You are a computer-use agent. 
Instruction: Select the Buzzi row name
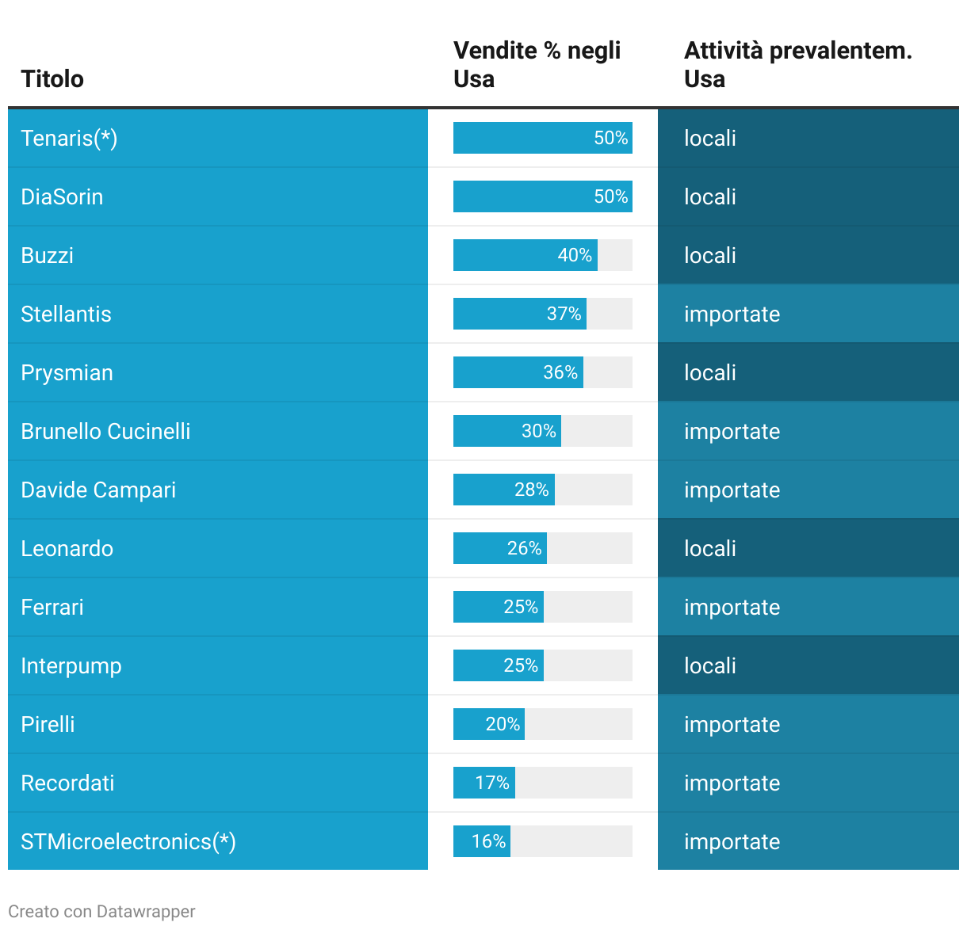pyautogui.click(x=48, y=256)
